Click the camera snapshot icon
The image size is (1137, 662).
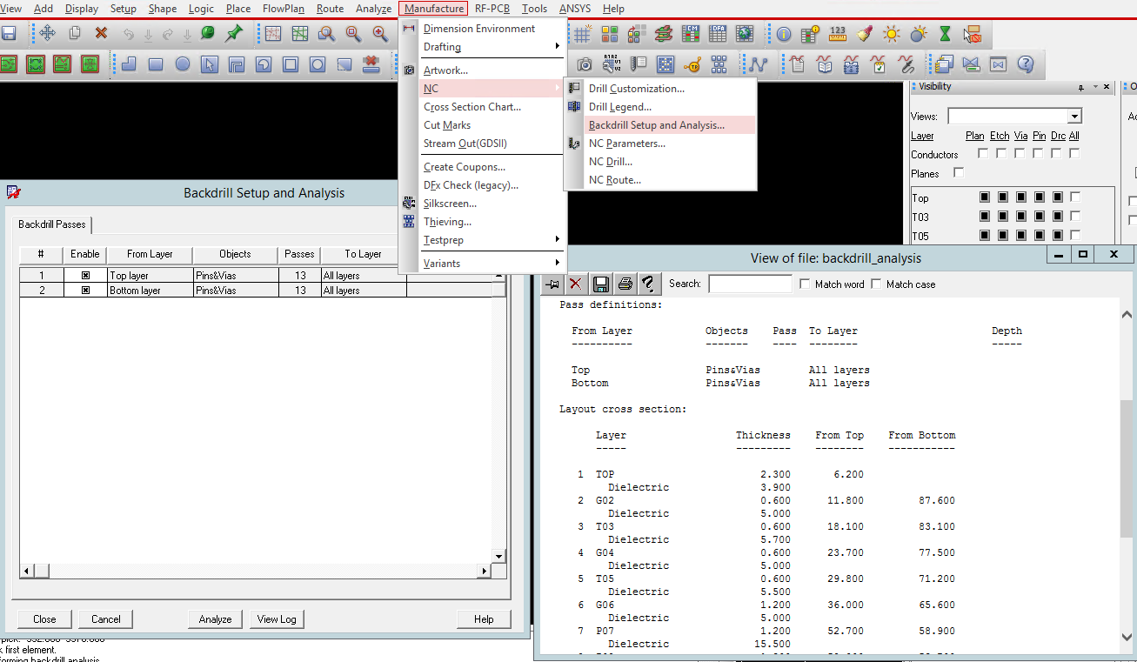click(x=585, y=64)
